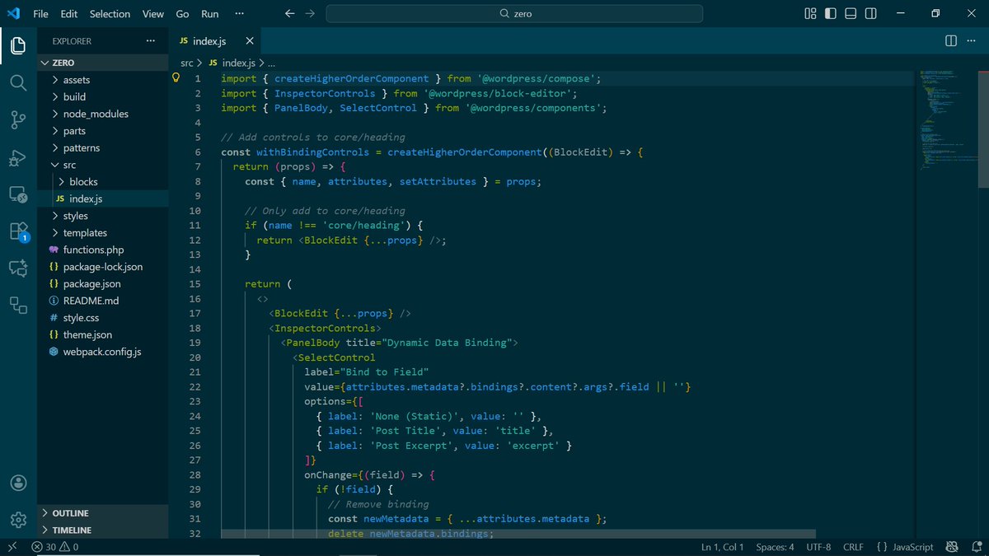Open the Remote window icon in status bar

[12, 546]
